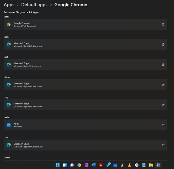Open OneNote from the taskbar
Viewport: 174px width, 169px height.
coord(86,165)
